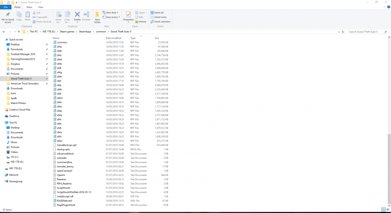Open Recent locations dropdown arrow
This screenshot has width=391, height=213.
click(x=14, y=32)
